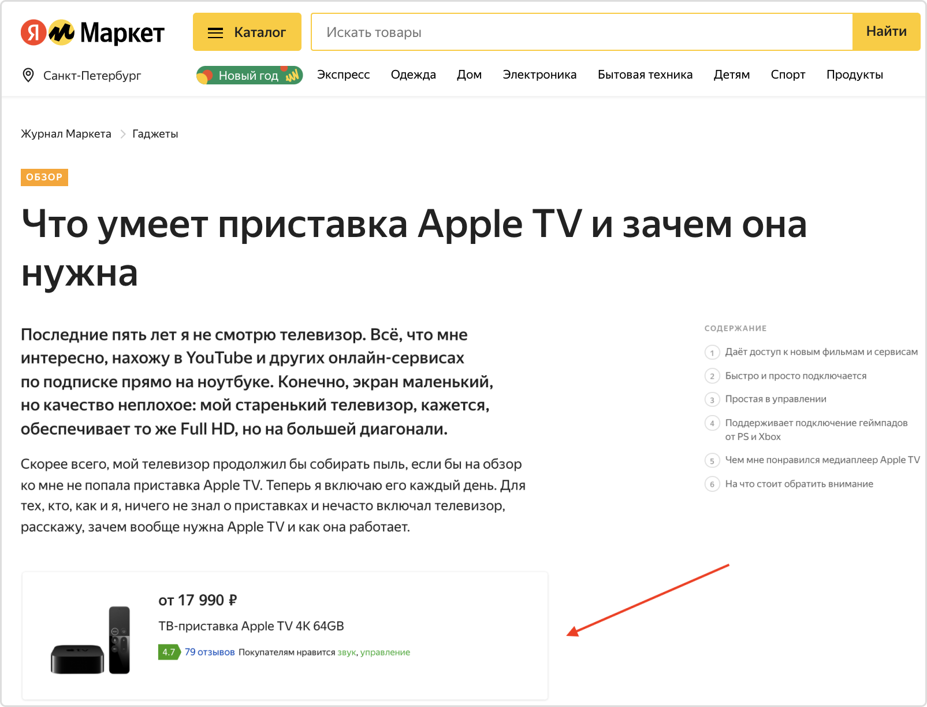The width and height of the screenshot is (927, 707).
Task: Jump to 'Быстро и просто подключается' section
Action: (x=796, y=376)
